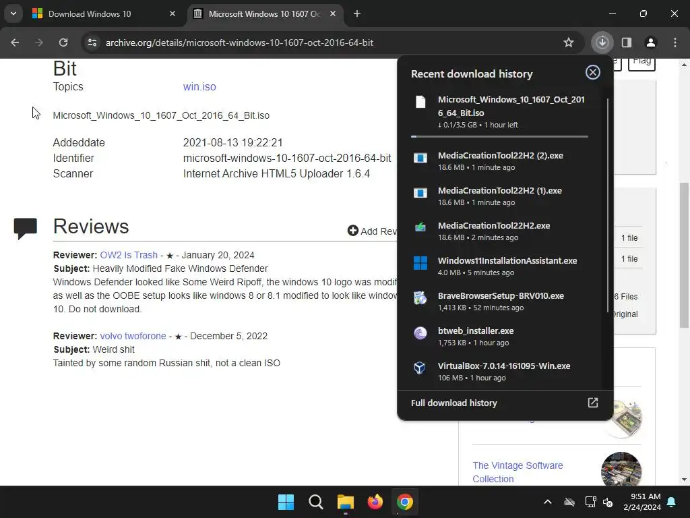Open the Windows Start menu
Screen dimensions: 690x518
[x=286, y=502]
